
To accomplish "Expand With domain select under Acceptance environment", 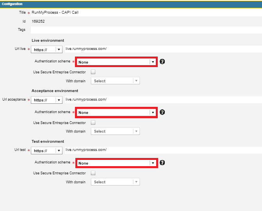I will pos(115,131).
